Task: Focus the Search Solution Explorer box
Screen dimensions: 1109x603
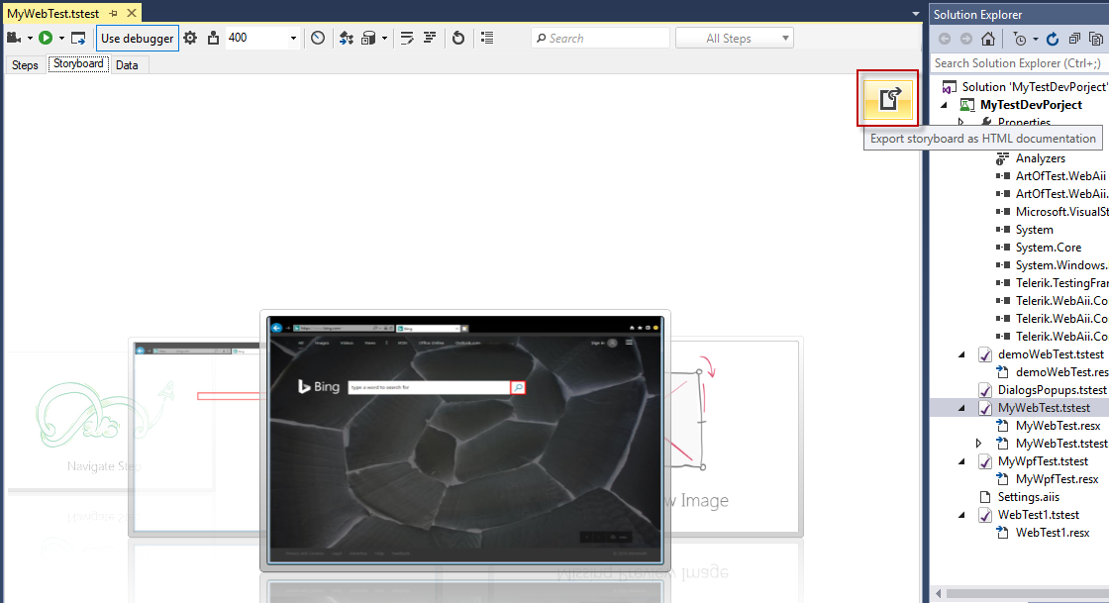Action: click(1019, 63)
